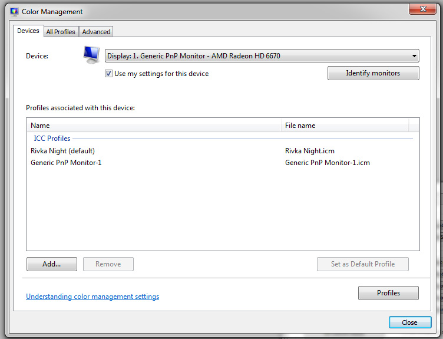Viewport: 443px width, 339px height.
Task: Open the Device display dropdown arrow
Action: 414,55
